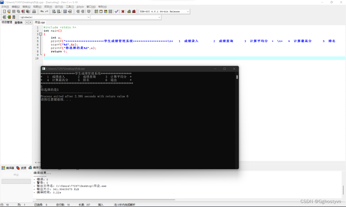This screenshot has width=346, height=207.
Task: Click the Delete Profiling Information icon
Action: pyautogui.click(x=134, y=12)
